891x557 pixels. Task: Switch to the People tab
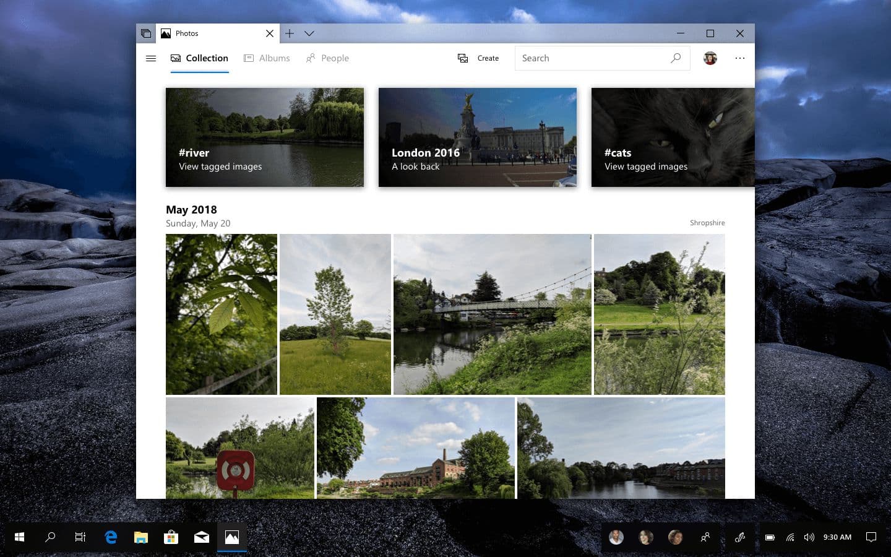(327, 58)
